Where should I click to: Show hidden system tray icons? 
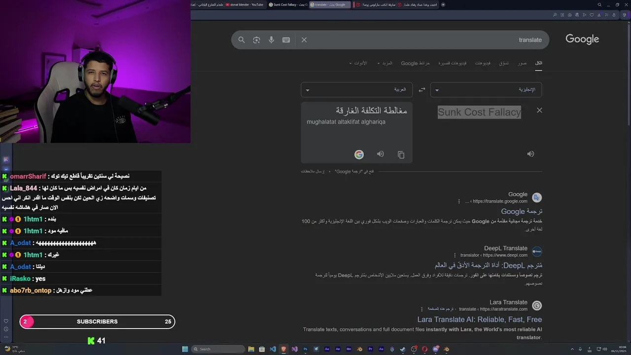coord(572,349)
